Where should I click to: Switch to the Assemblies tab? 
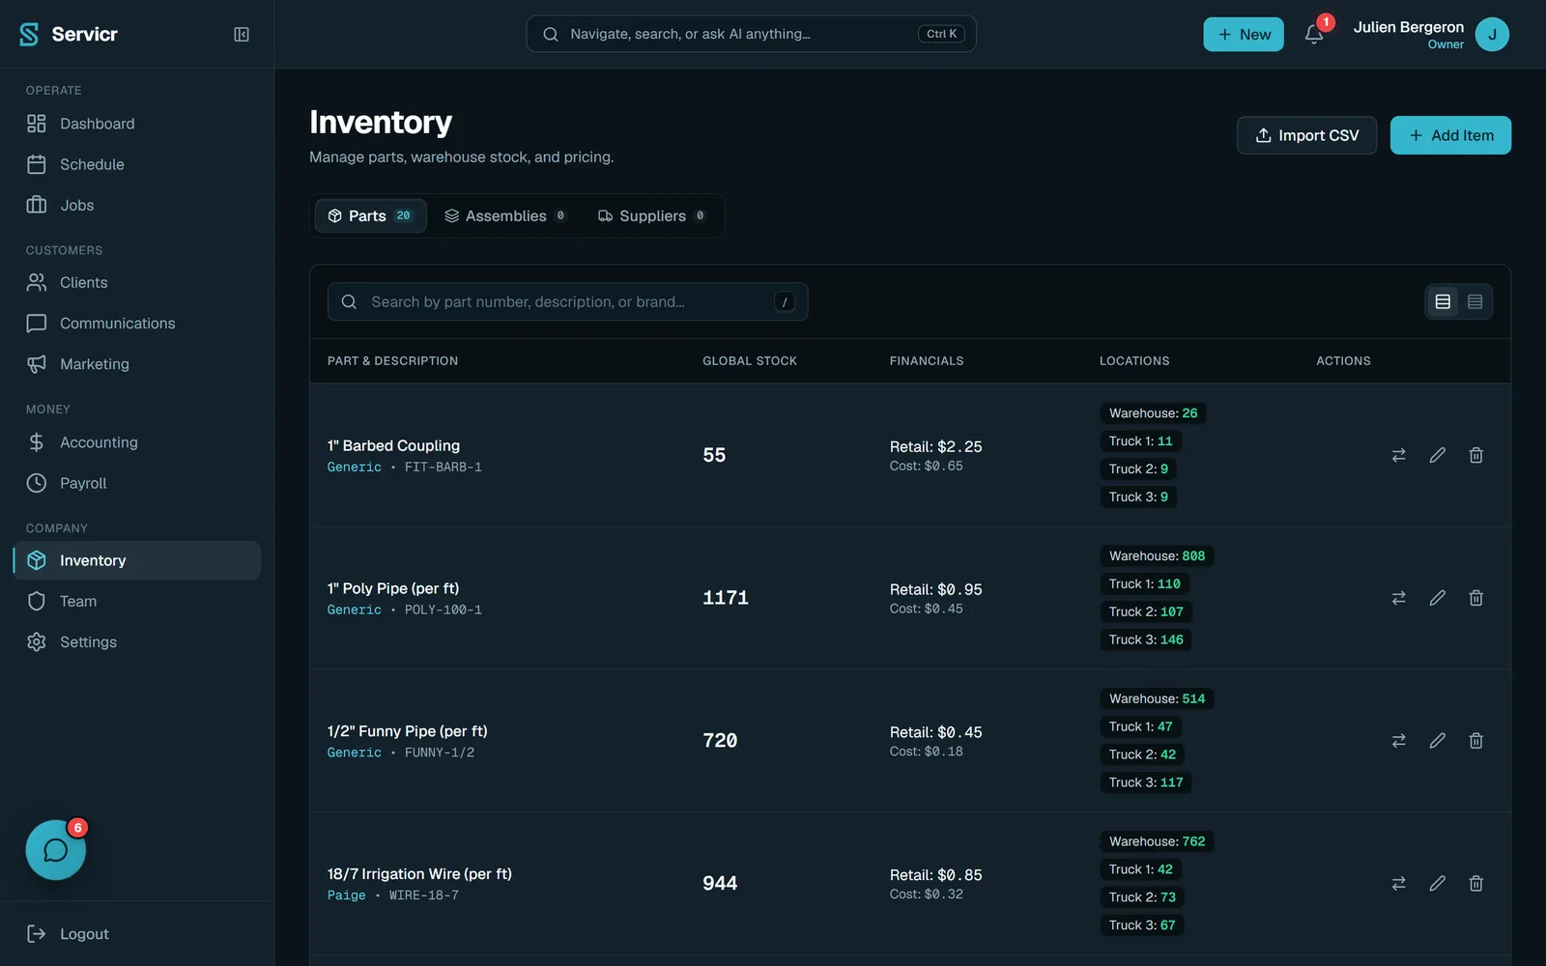(505, 215)
